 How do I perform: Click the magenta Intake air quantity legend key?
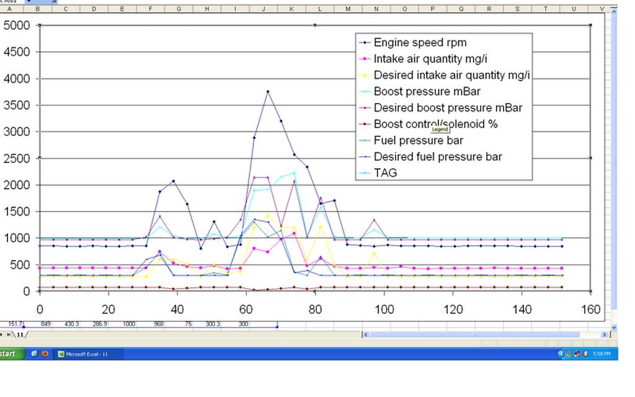365,59
